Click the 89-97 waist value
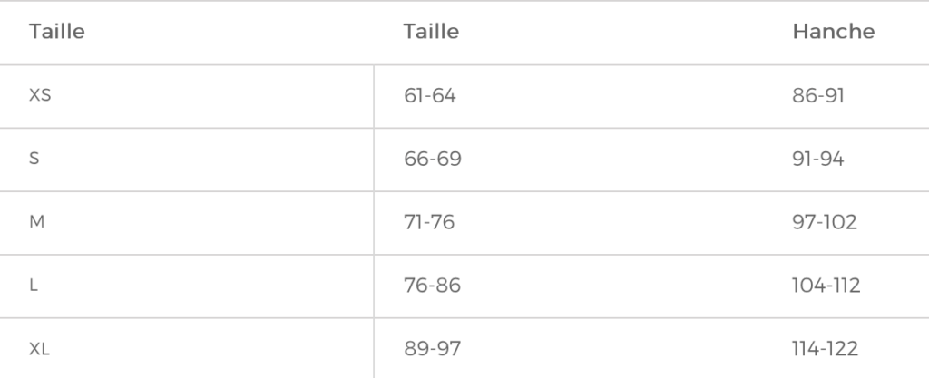This screenshot has height=378, width=929. [432, 349]
